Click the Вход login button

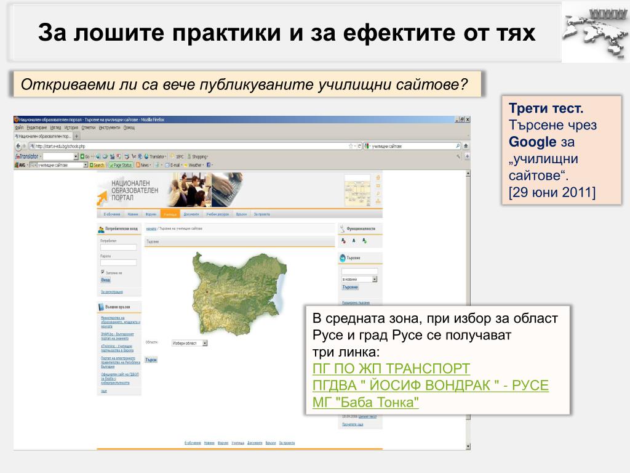(105, 280)
